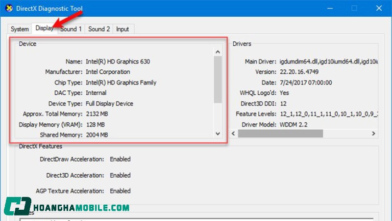Click Device list scroll down arrow
The height and width of the screenshot is (221, 392).
[218, 134]
